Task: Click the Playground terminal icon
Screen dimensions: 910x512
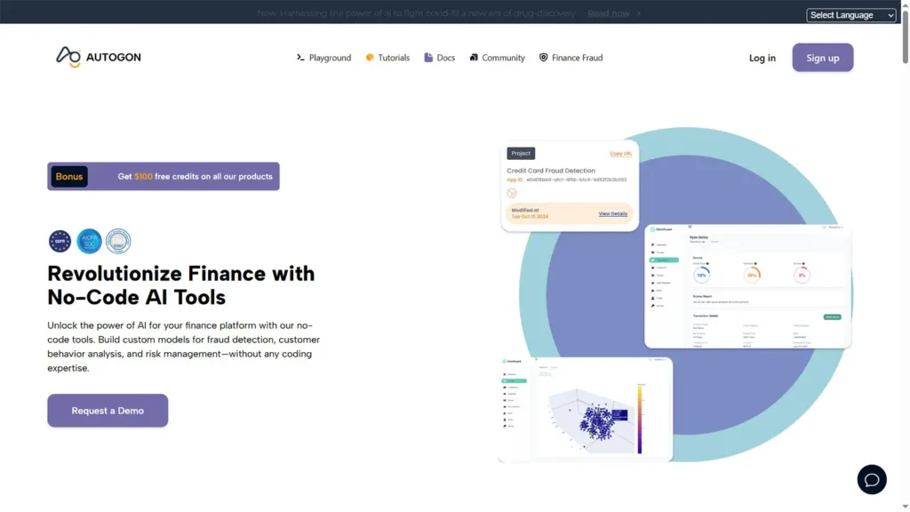Action: 300,58
